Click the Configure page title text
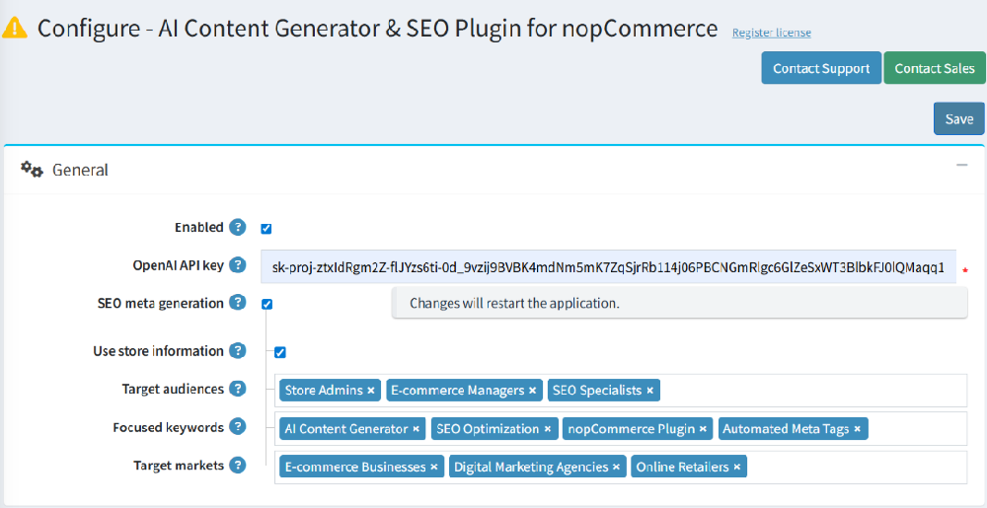Image resolution: width=987 pixels, height=508 pixels. click(377, 29)
